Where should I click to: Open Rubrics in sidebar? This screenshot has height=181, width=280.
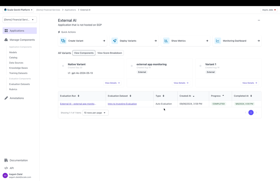[13, 89]
